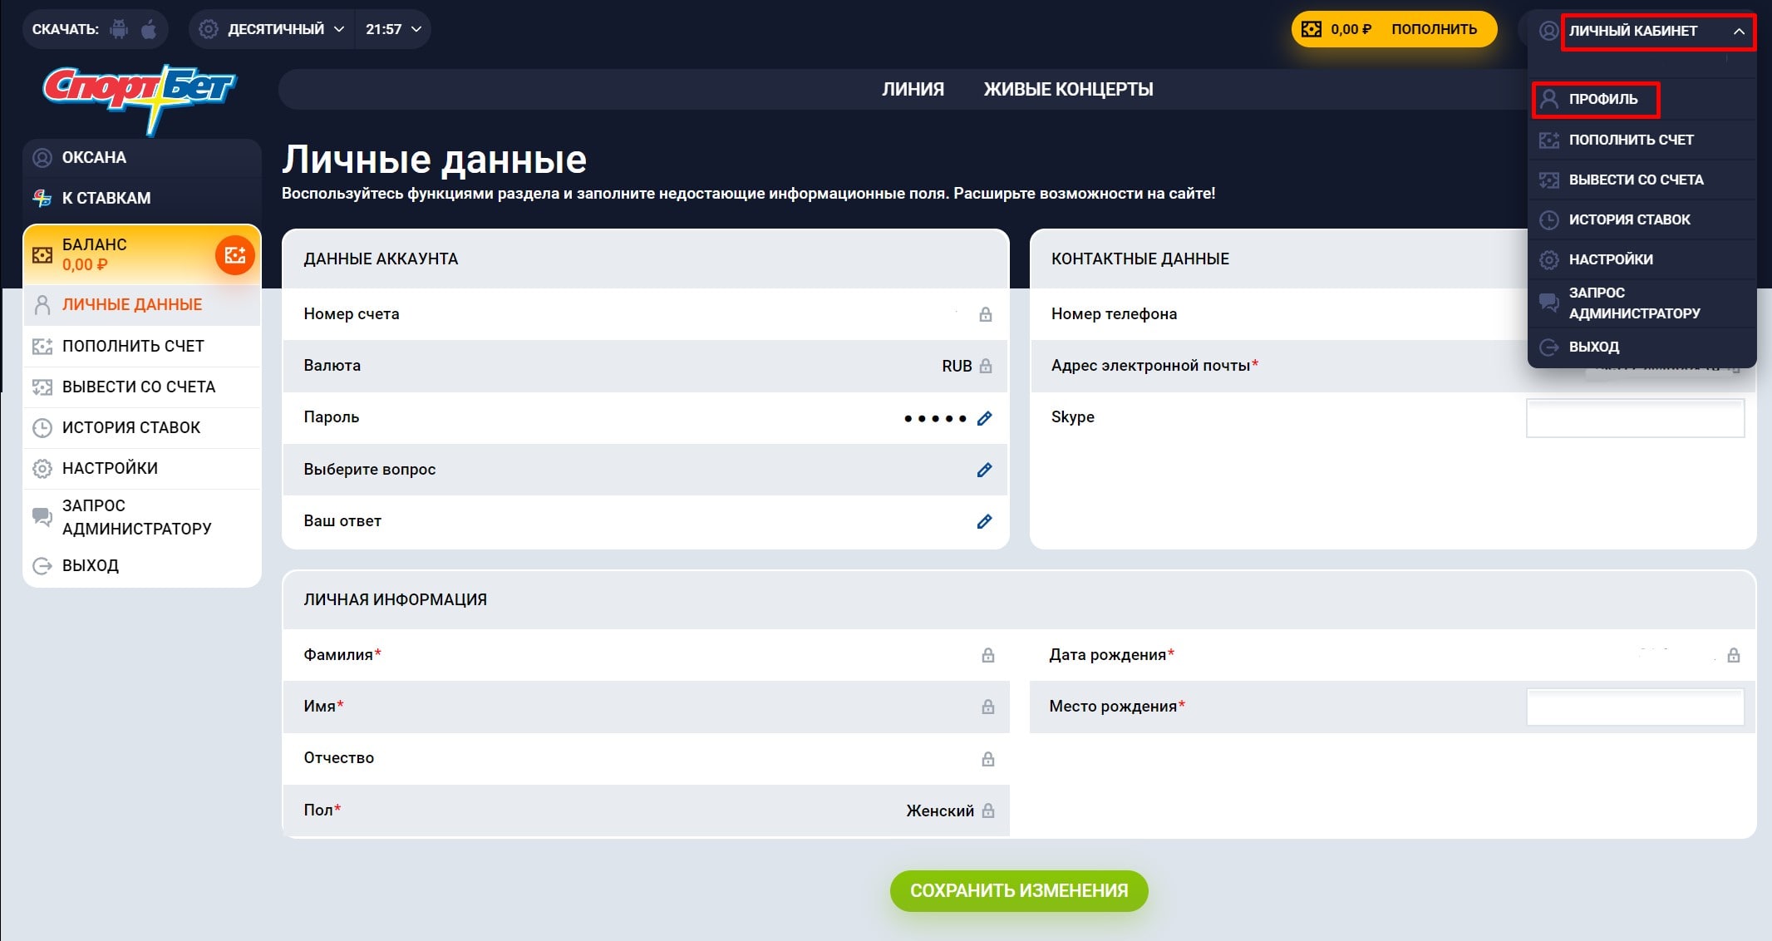Click the Skype input field

1634,418
